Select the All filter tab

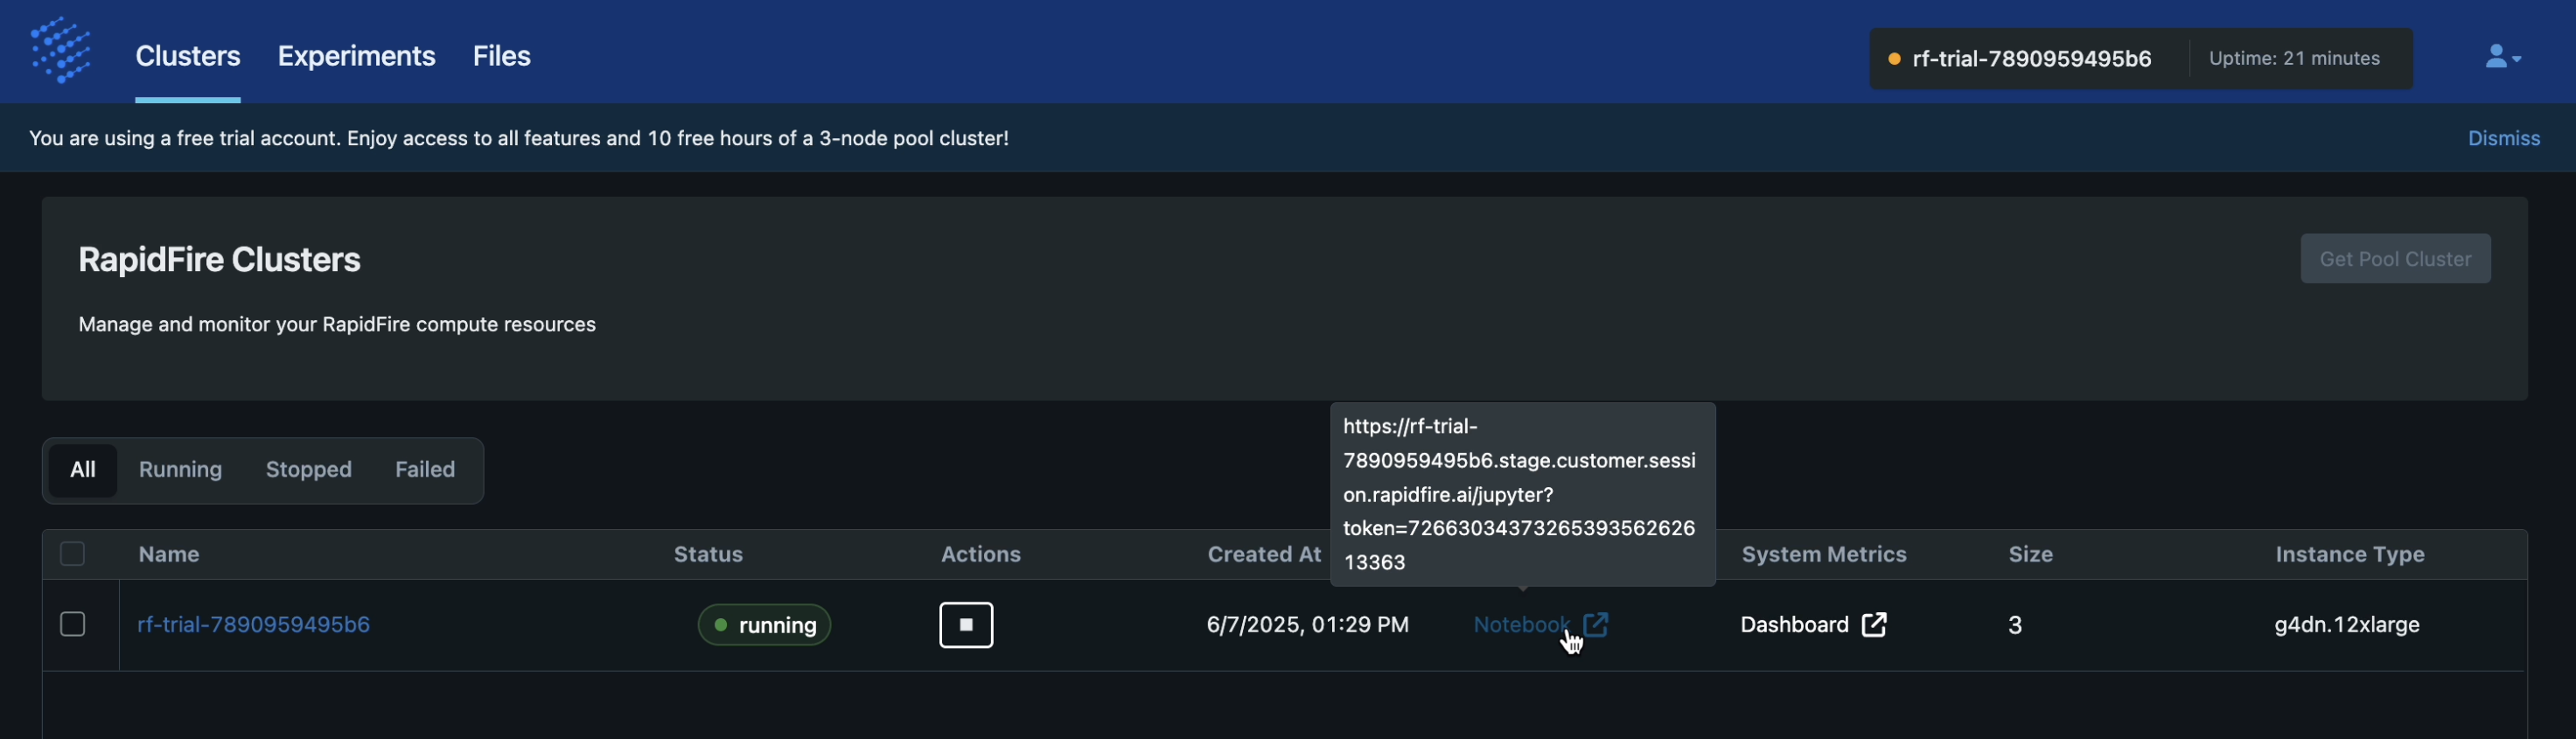pyautogui.click(x=83, y=470)
